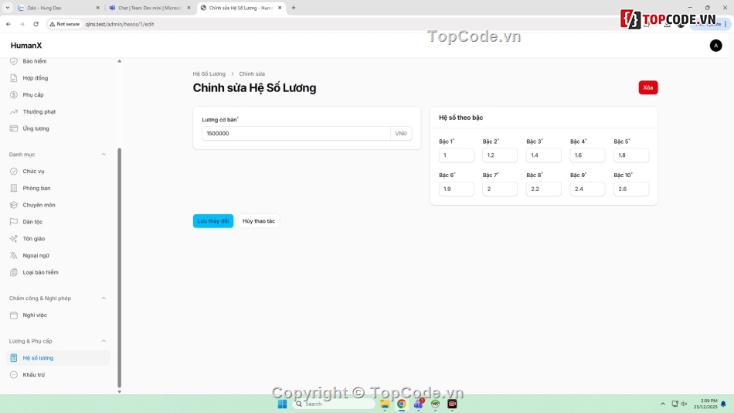Click the Bậc 2 input field
Viewport: 734px width, 413px height.
click(500, 155)
